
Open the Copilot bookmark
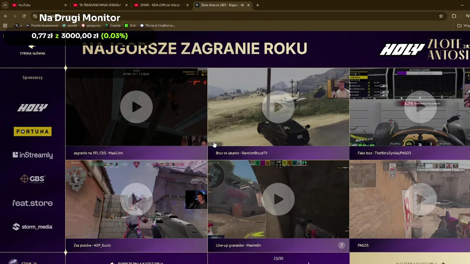pos(113,26)
